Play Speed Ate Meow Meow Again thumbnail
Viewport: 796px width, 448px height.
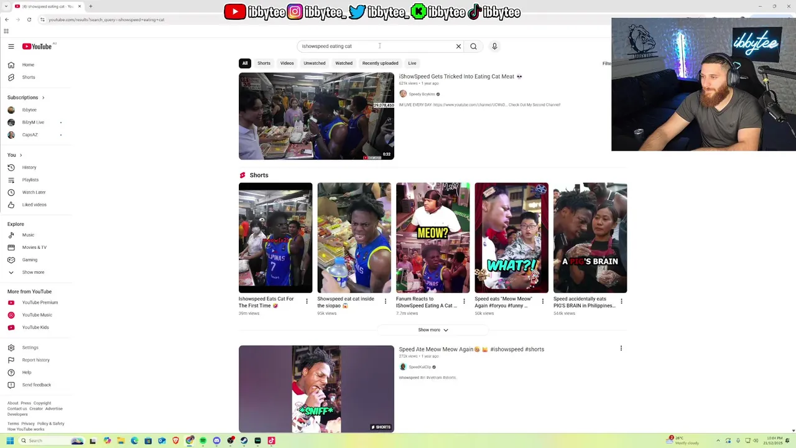point(316,389)
